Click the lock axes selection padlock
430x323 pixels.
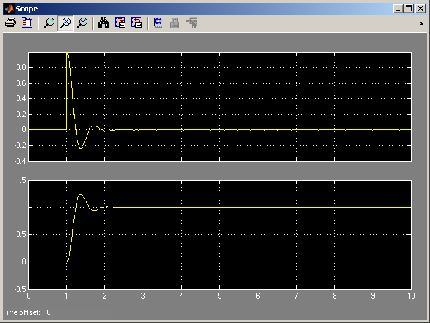pos(174,23)
